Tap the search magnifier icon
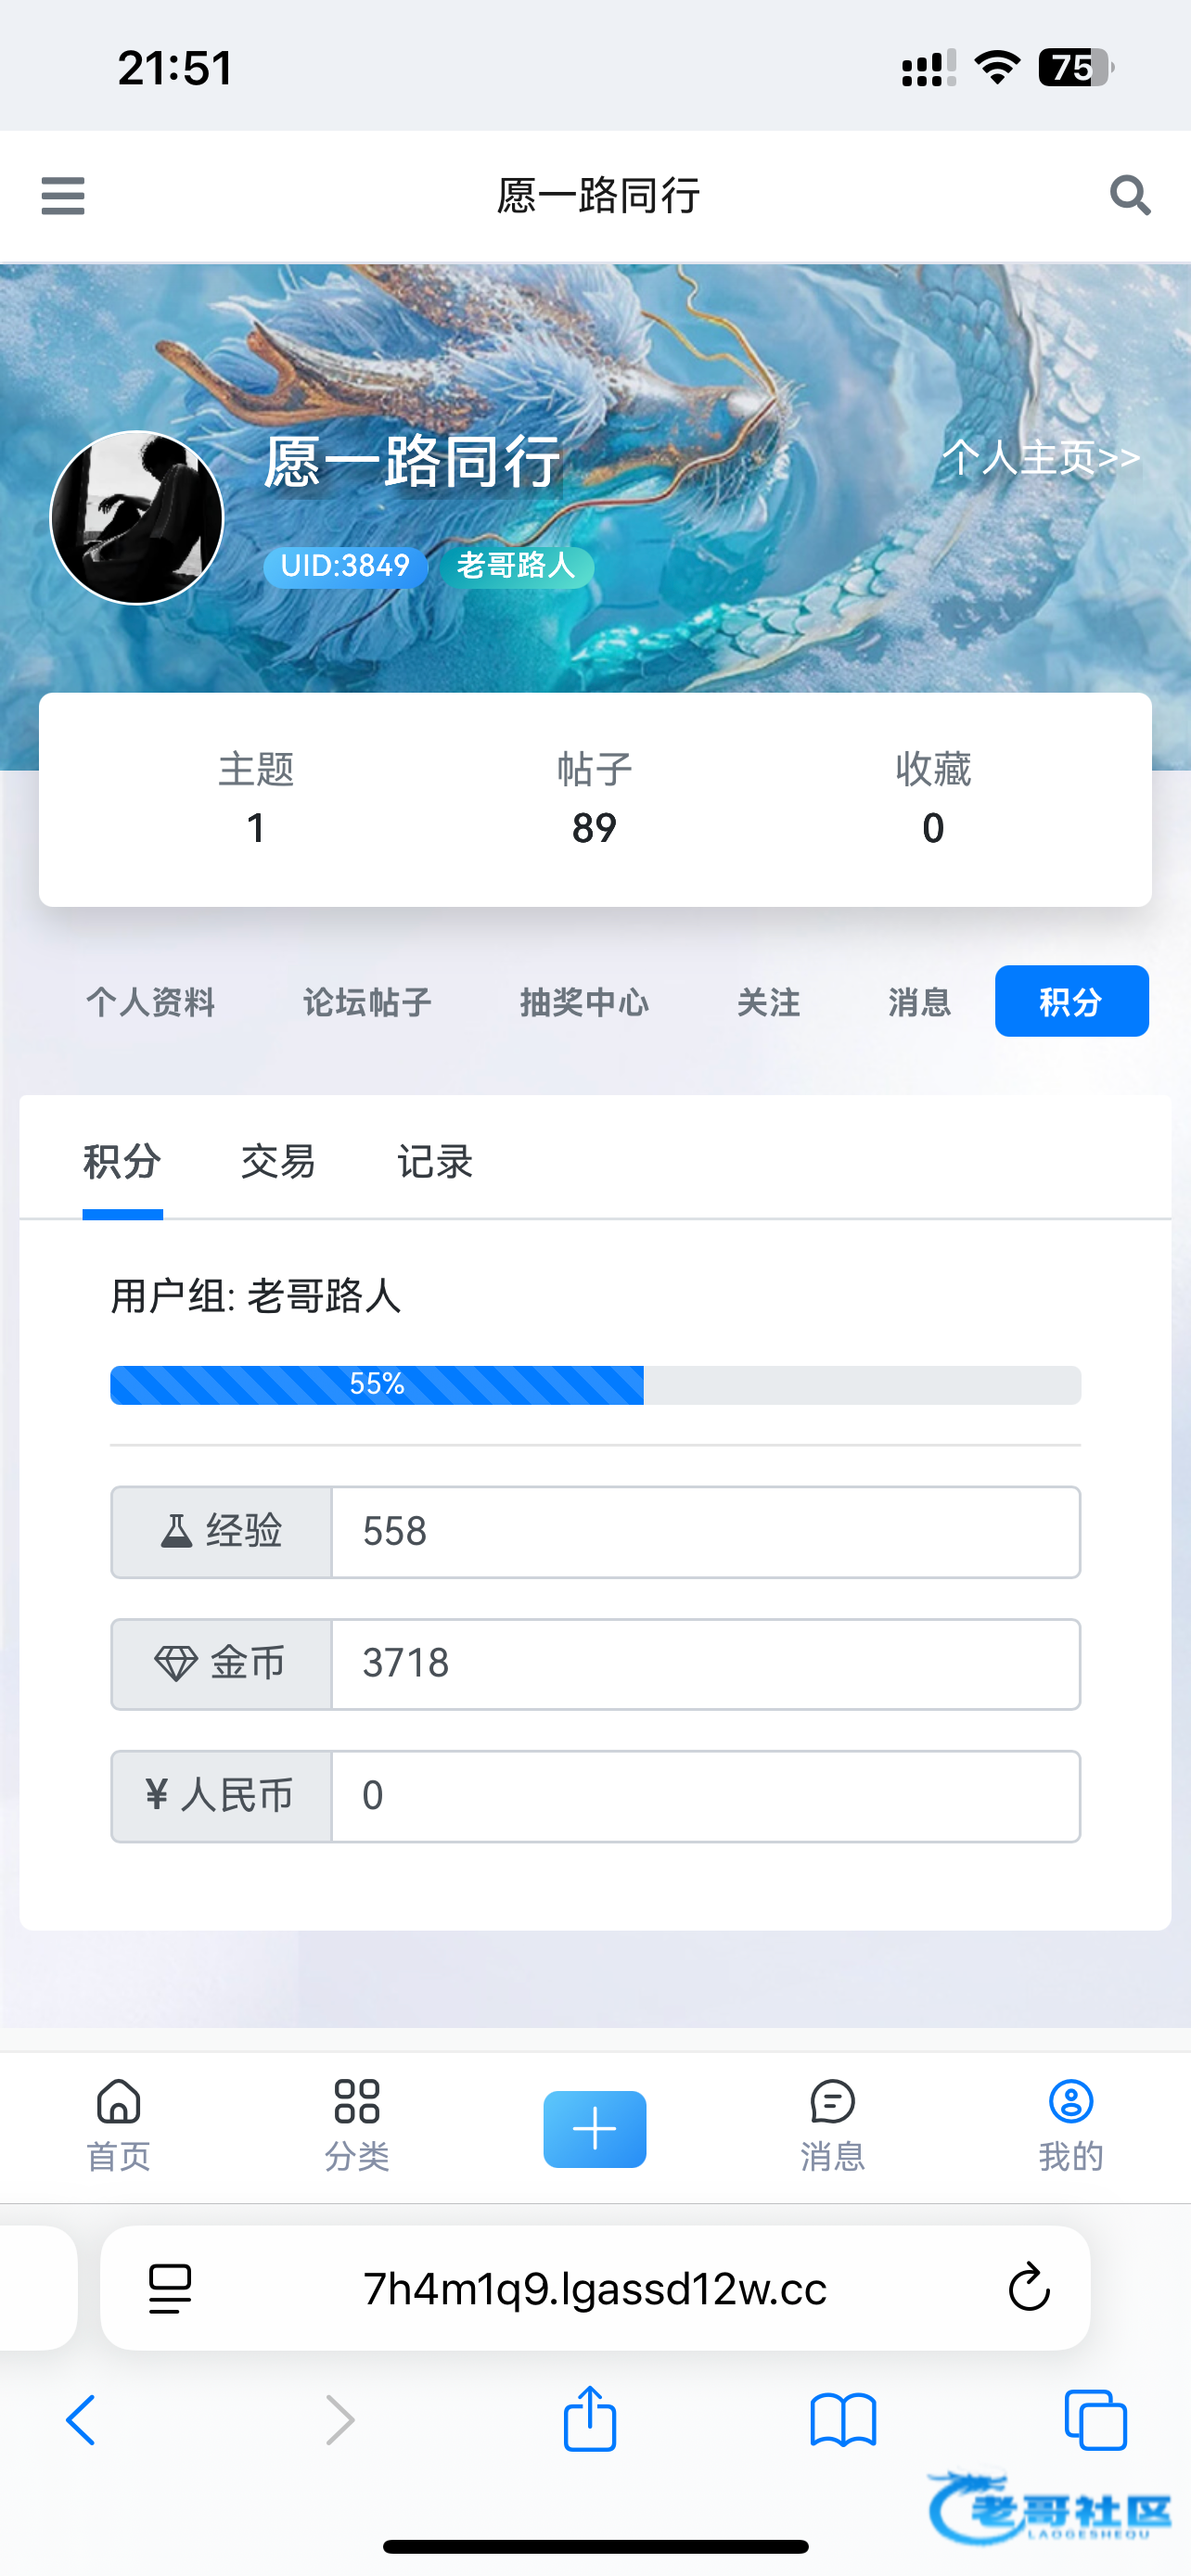The width and height of the screenshot is (1191, 2576). click(x=1129, y=195)
